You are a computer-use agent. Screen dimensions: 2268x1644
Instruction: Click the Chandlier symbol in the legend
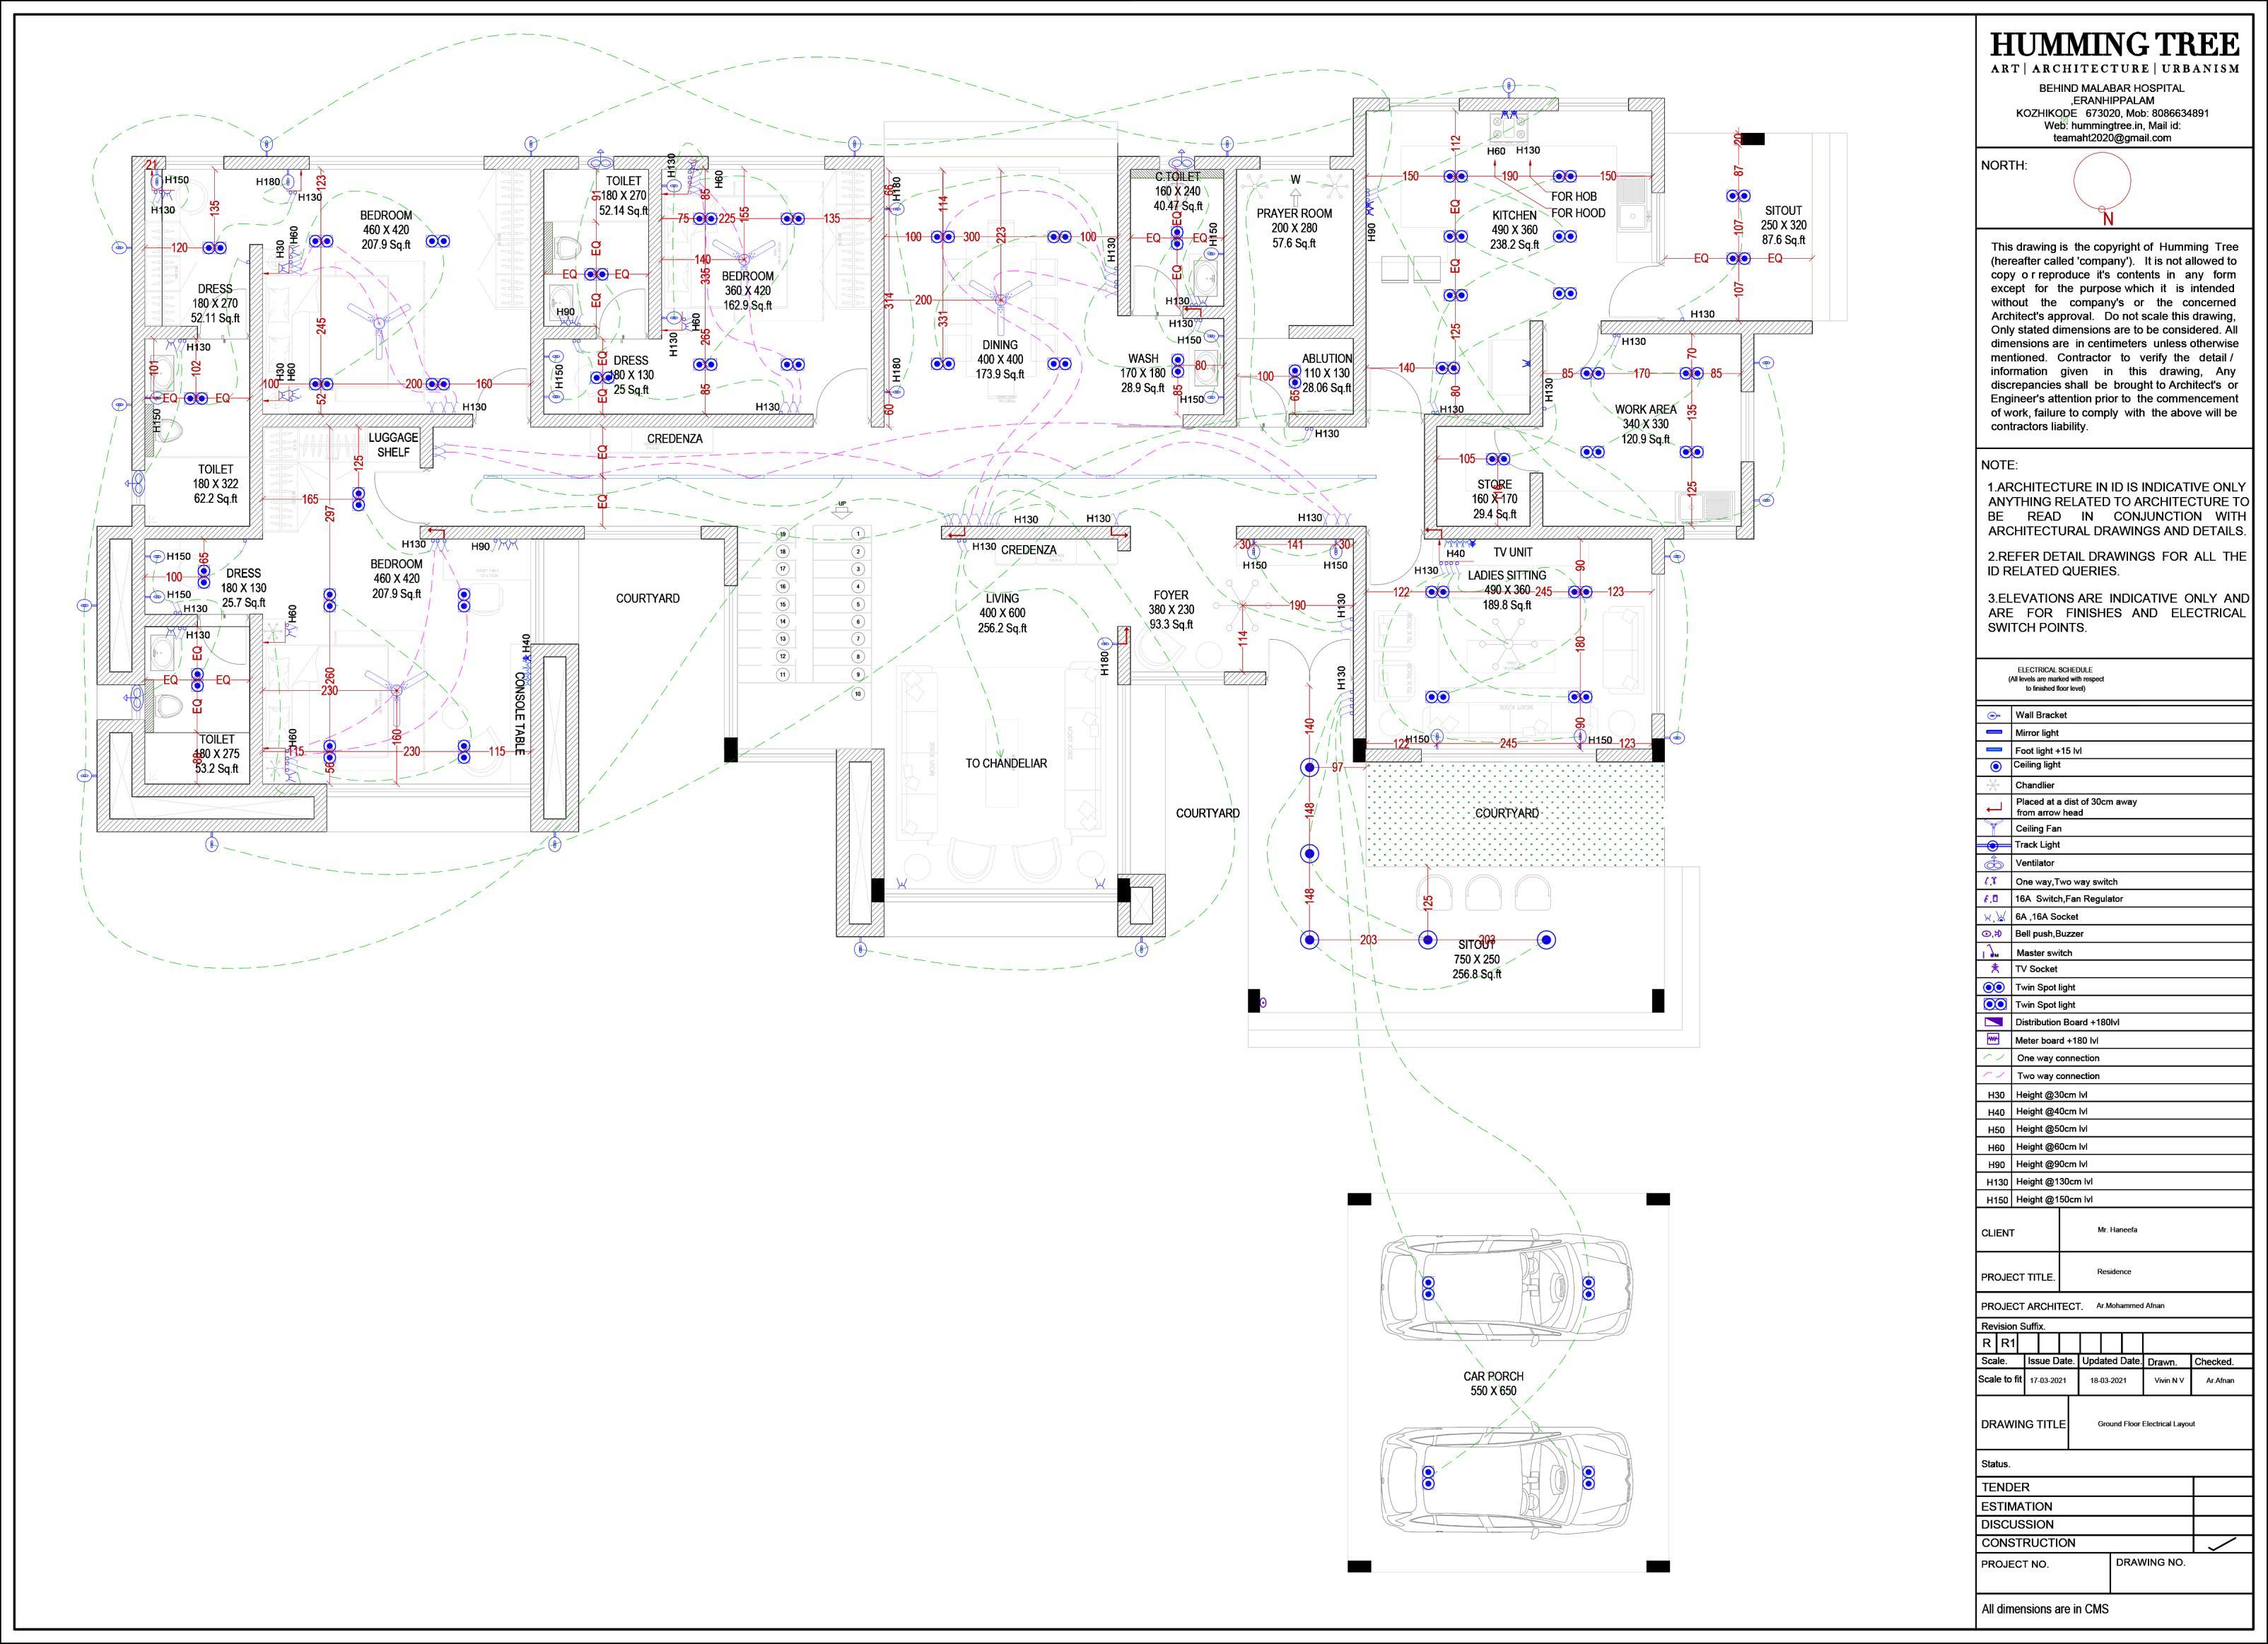tap(1993, 785)
